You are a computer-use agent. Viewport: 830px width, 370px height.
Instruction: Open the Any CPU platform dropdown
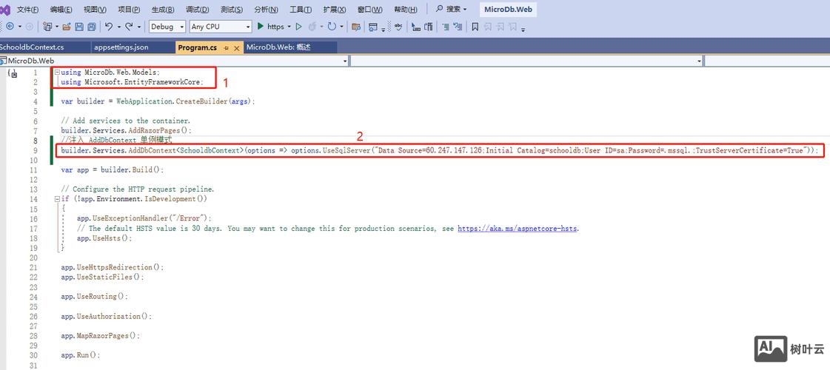tap(220, 27)
